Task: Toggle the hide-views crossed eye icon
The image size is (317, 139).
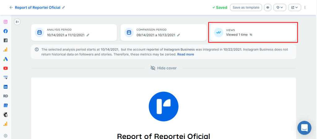Action: [251, 35]
